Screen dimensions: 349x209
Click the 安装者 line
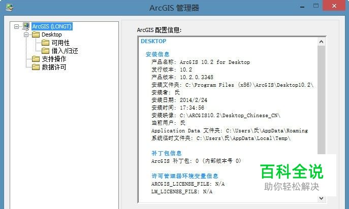[x=166, y=92]
